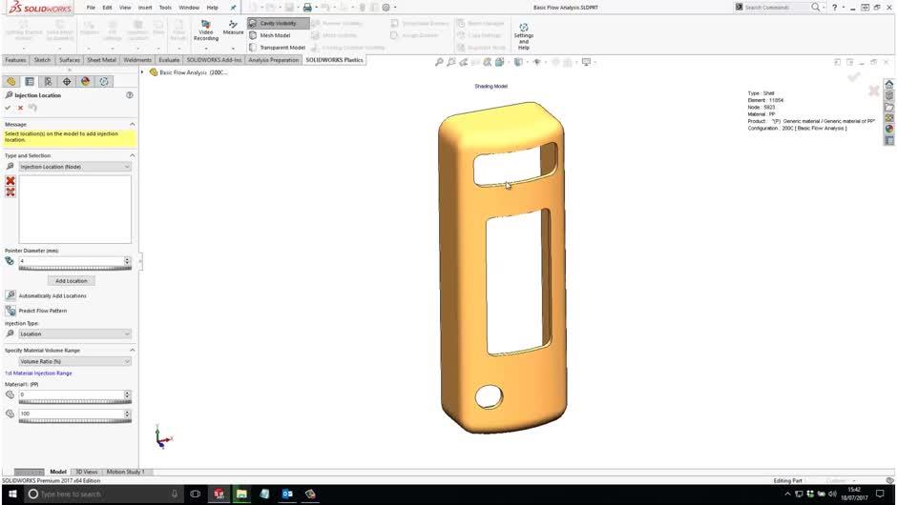Toggle Transparent Model display
The height and width of the screenshot is (505, 897).
(282, 48)
